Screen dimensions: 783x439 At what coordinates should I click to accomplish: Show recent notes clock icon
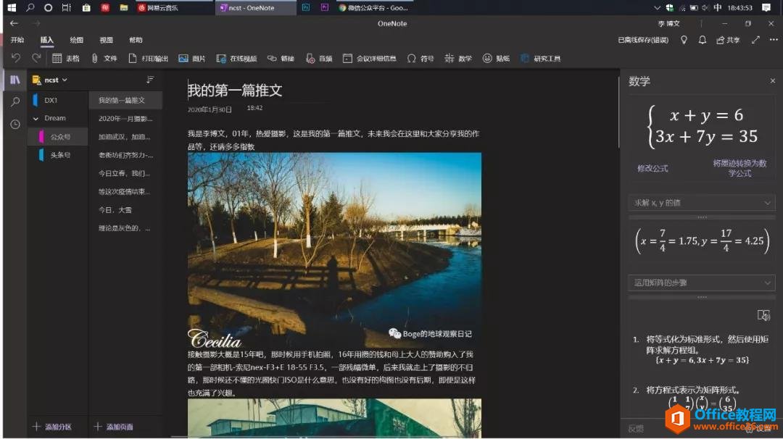pos(14,125)
